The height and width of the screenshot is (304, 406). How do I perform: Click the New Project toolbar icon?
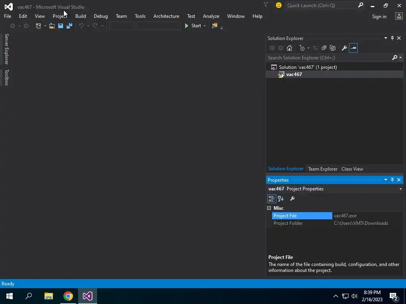coord(38,26)
